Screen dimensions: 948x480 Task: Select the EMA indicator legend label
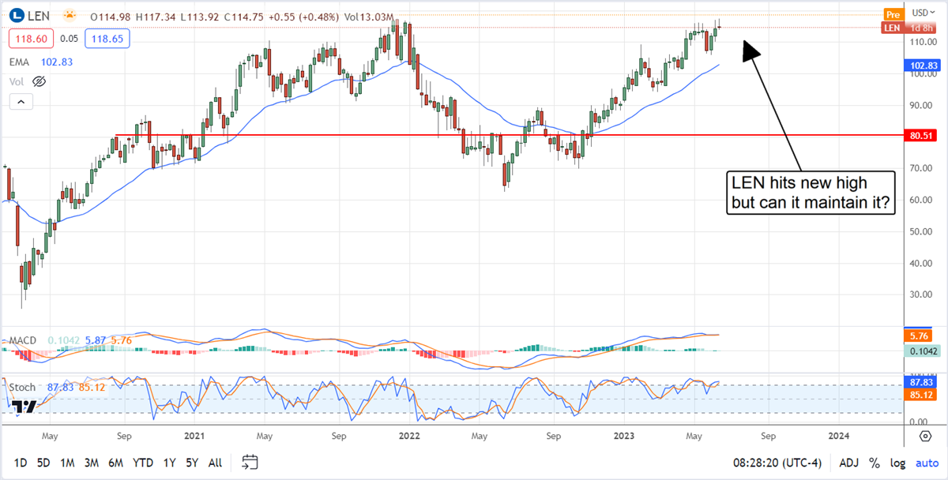pyautogui.click(x=21, y=62)
